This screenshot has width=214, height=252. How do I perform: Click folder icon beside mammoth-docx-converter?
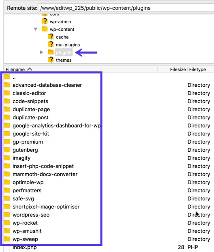point(7,174)
